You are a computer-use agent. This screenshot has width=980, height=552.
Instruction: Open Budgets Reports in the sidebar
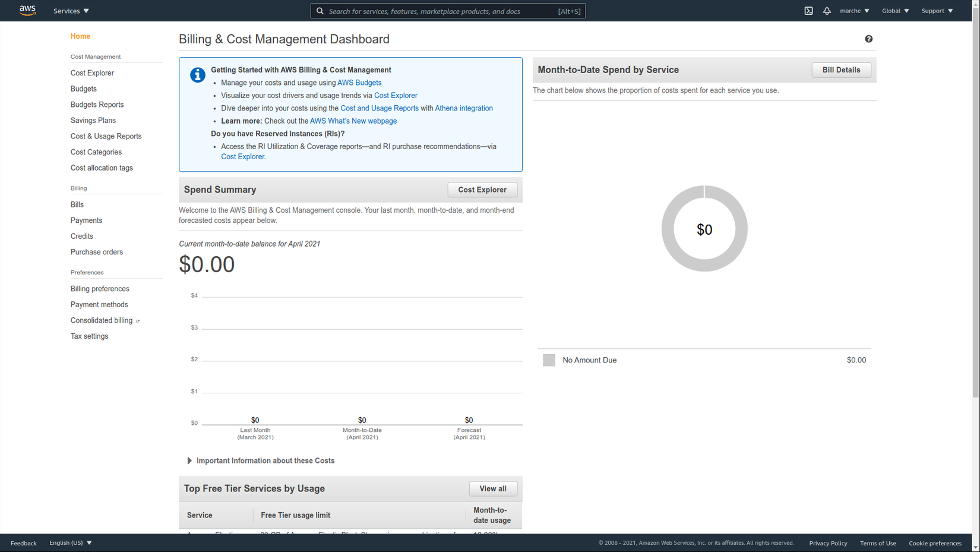[97, 105]
